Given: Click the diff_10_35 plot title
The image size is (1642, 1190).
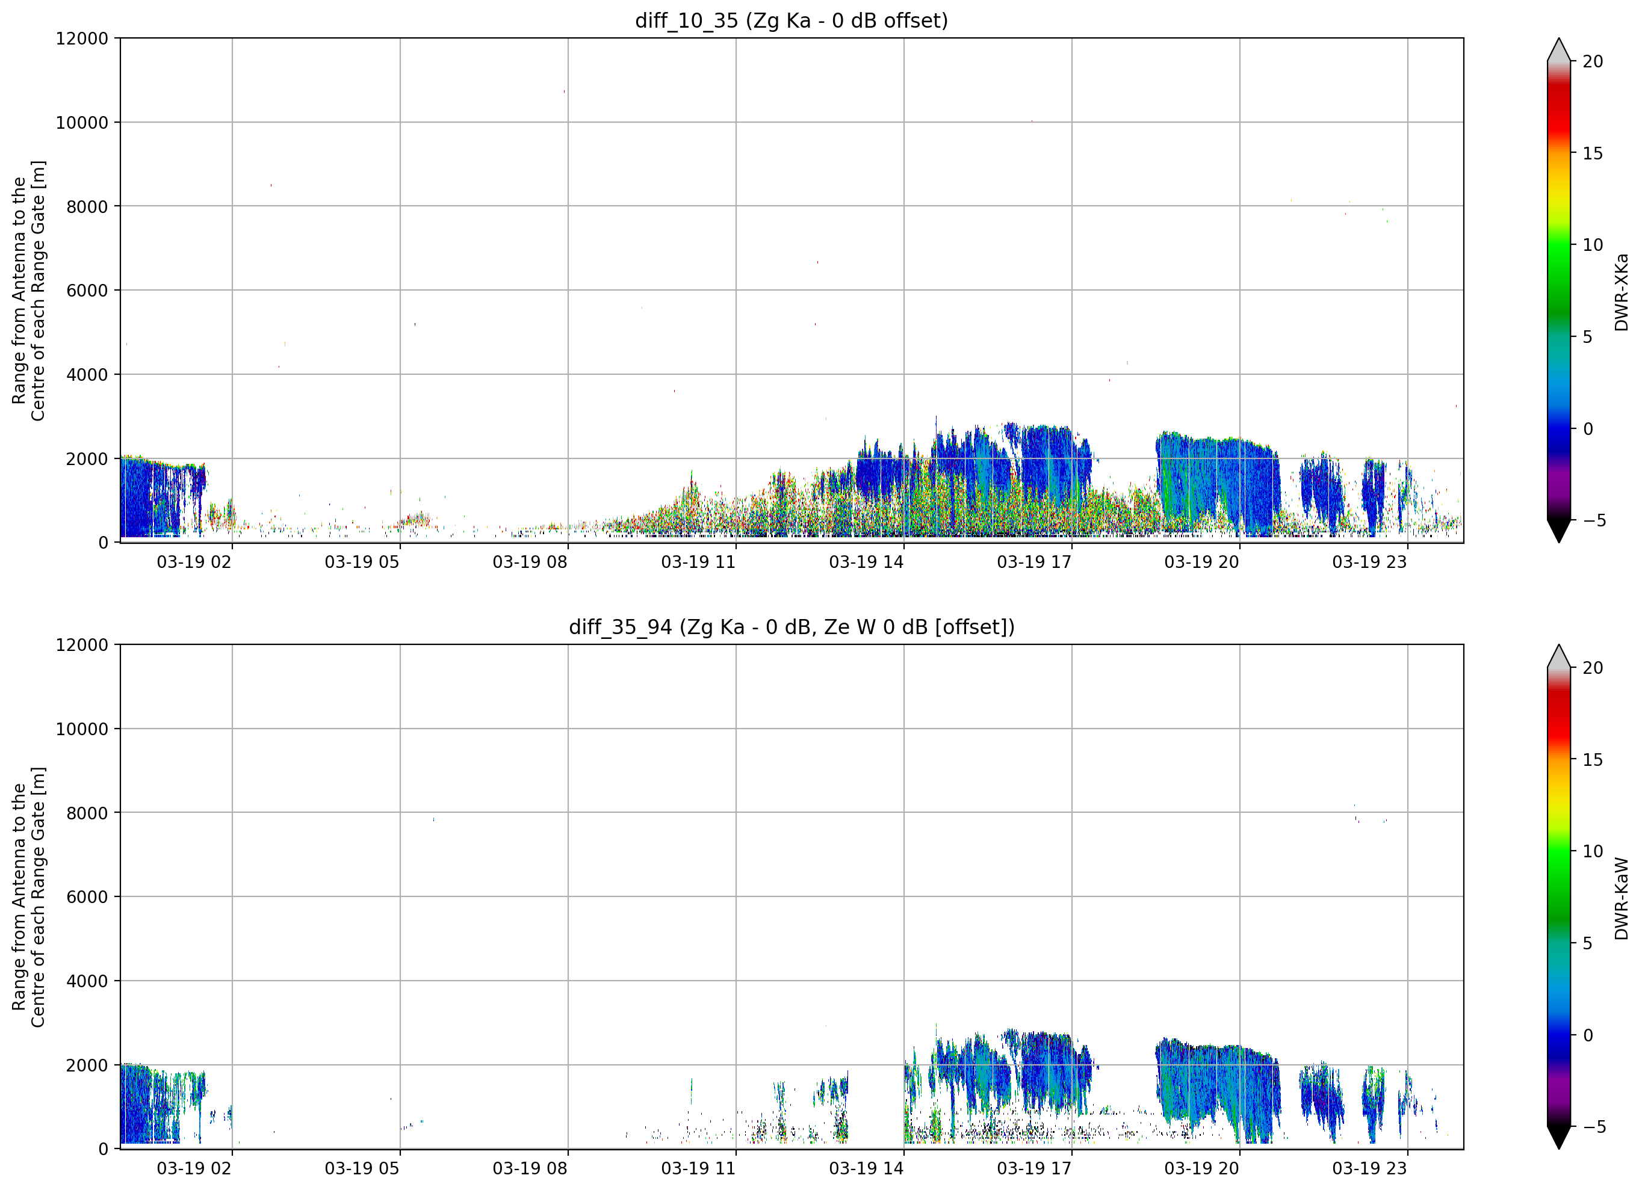Looking at the screenshot, I should pyautogui.click(x=792, y=21).
